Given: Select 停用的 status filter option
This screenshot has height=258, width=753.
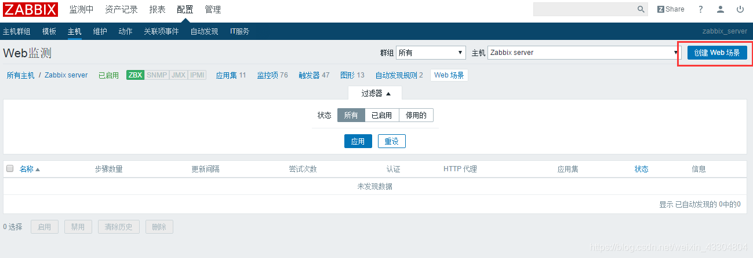Looking at the screenshot, I should (x=416, y=115).
